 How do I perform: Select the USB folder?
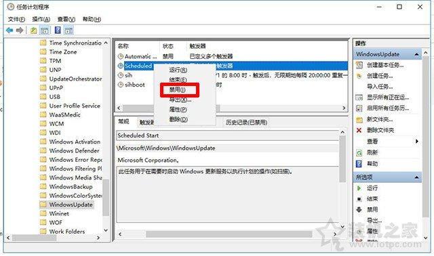coord(50,97)
